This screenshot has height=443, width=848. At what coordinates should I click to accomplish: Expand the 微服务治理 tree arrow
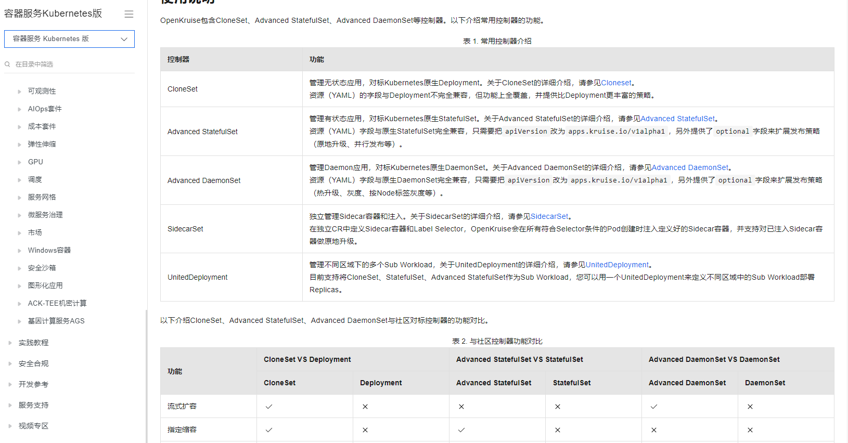19,215
